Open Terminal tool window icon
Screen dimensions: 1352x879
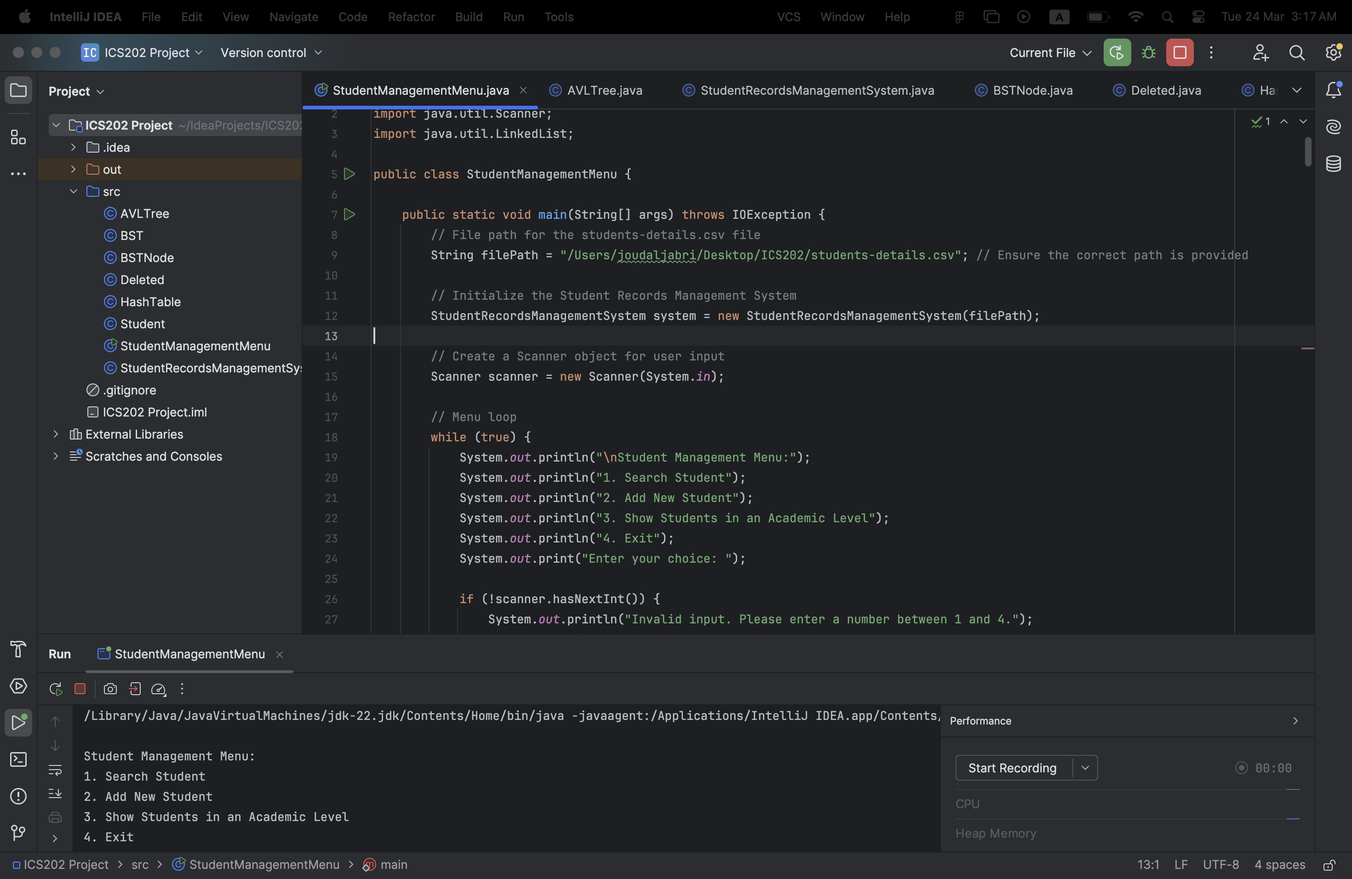coord(18,759)
